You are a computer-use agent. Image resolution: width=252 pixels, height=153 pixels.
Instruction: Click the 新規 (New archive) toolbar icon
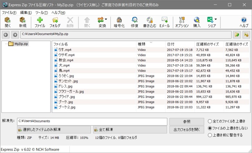pyautogui.click(x=23, y=22)
